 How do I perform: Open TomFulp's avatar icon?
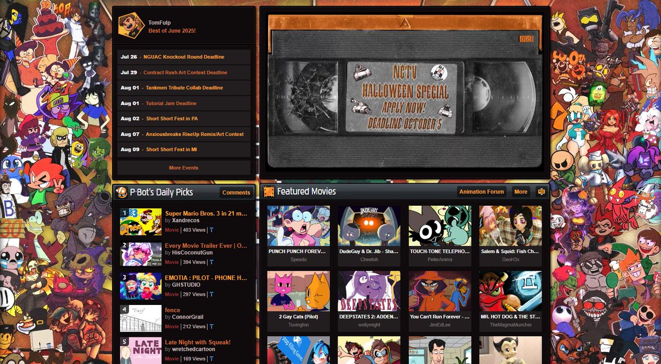(x=131, y=26)
